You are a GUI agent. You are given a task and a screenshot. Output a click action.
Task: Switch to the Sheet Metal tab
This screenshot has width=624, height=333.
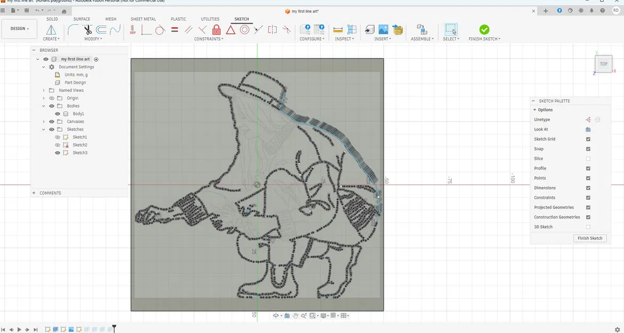(x=142, y=19)
